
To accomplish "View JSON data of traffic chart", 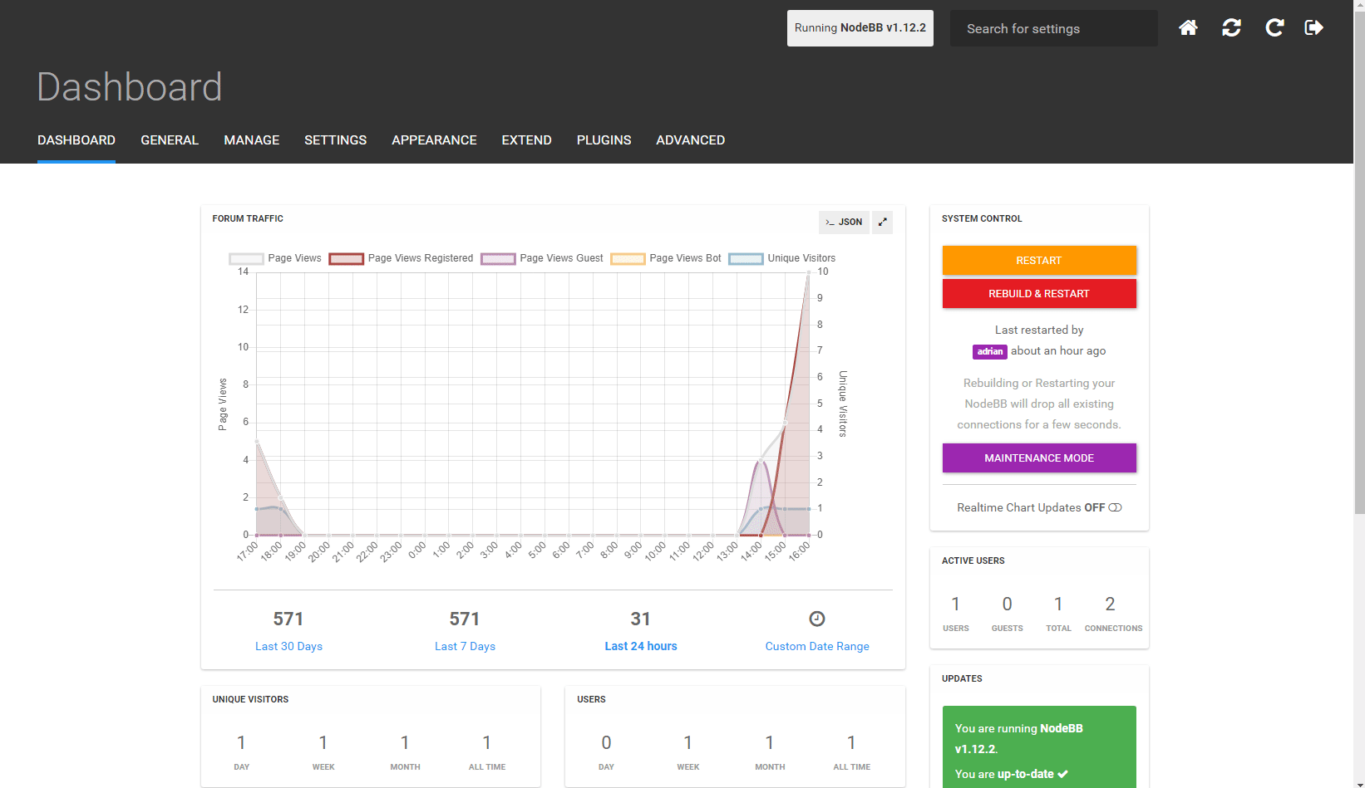I will [x=844, y=223].
